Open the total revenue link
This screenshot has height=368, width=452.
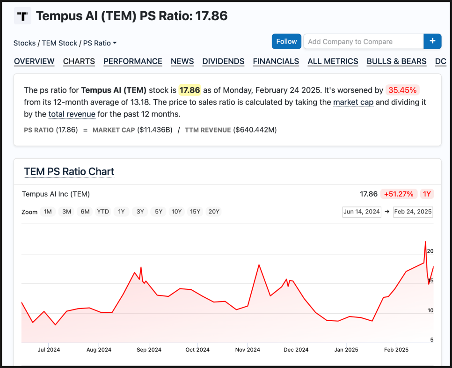click(72, 114)
